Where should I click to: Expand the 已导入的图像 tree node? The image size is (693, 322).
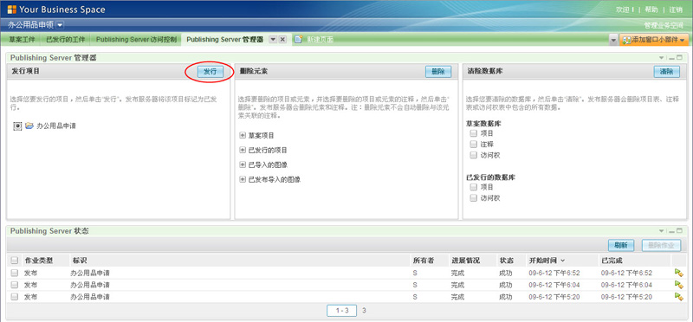(243, 164)
